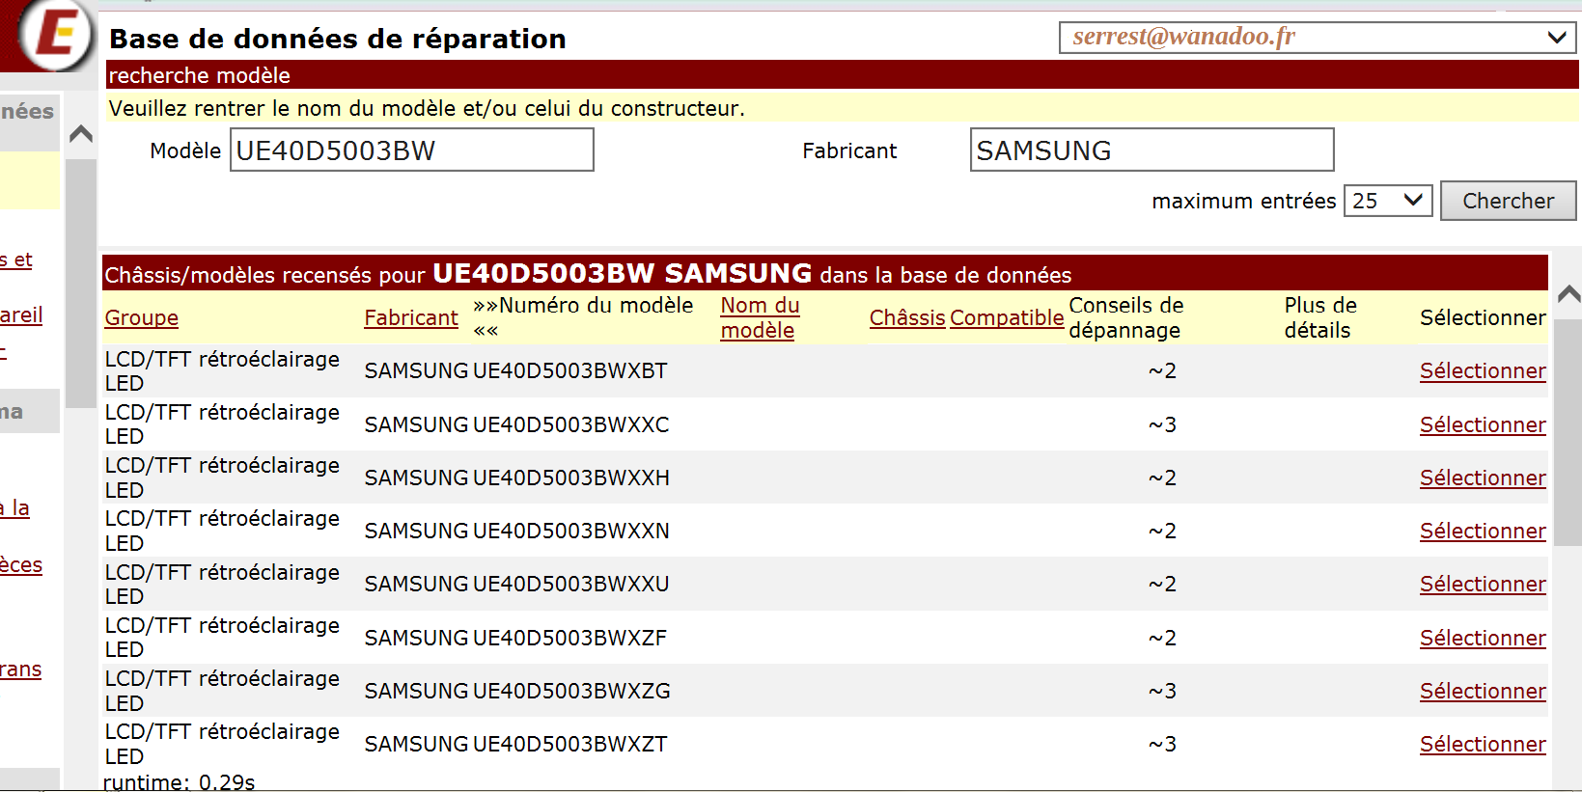Viewport: 1582px width, 792px height.
Task: Sort by Nom du modèle header
Action: point(759,317)
